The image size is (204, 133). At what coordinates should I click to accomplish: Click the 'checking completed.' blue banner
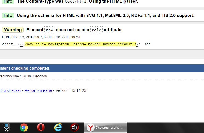[x=102, y=68]
